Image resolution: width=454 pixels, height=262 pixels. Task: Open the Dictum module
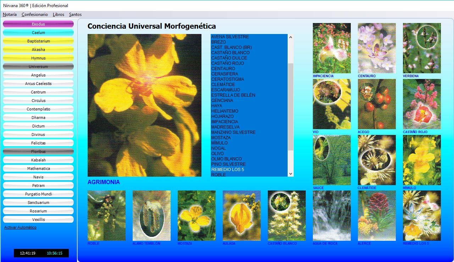pos(38,126)
